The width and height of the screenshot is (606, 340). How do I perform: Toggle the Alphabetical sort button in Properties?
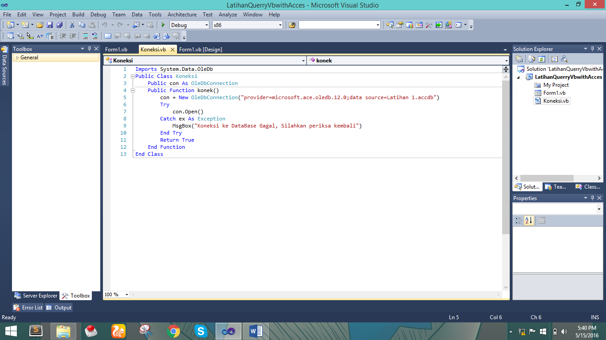(x=529, y=220)
